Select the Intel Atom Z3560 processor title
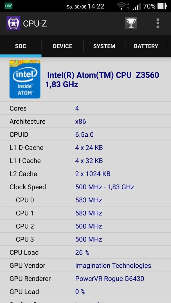This screenshot has height=303, width=171. (102, 79)
